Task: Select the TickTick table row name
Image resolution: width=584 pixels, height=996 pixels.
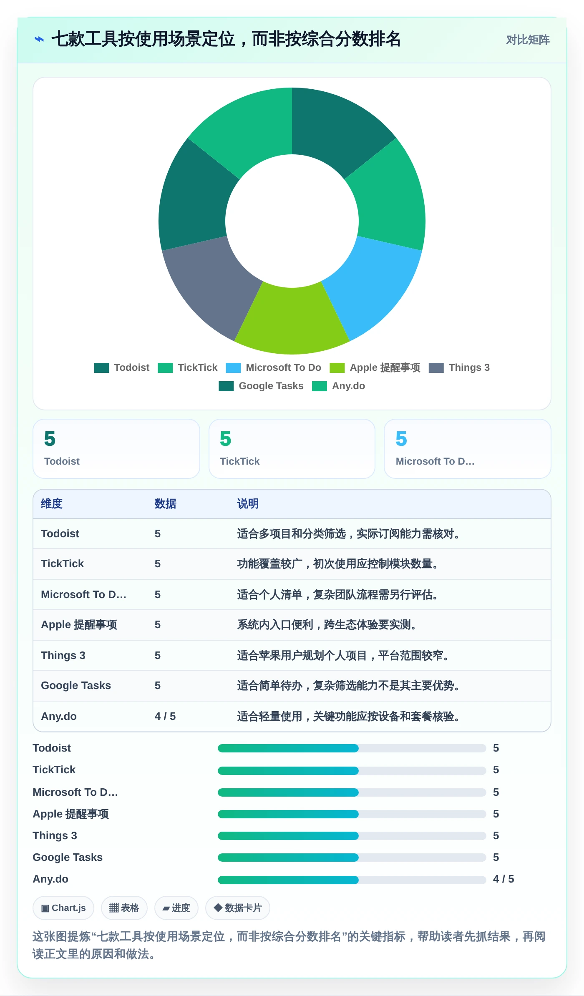Action: [63, 563]
